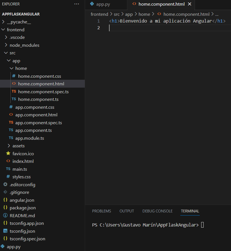Open the DEBUG CONSOLE panel tab
The width and height of the screenshot is (231, 251).
(x=157, y=211)
